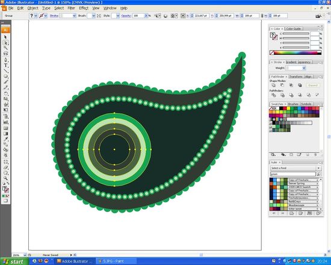Select the Direct Selection tool
This screenshot has width=331, height=265.
pyautogui.click(x=5, y=43)
